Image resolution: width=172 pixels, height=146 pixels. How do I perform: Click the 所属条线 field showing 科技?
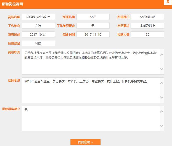coord(38,43)
